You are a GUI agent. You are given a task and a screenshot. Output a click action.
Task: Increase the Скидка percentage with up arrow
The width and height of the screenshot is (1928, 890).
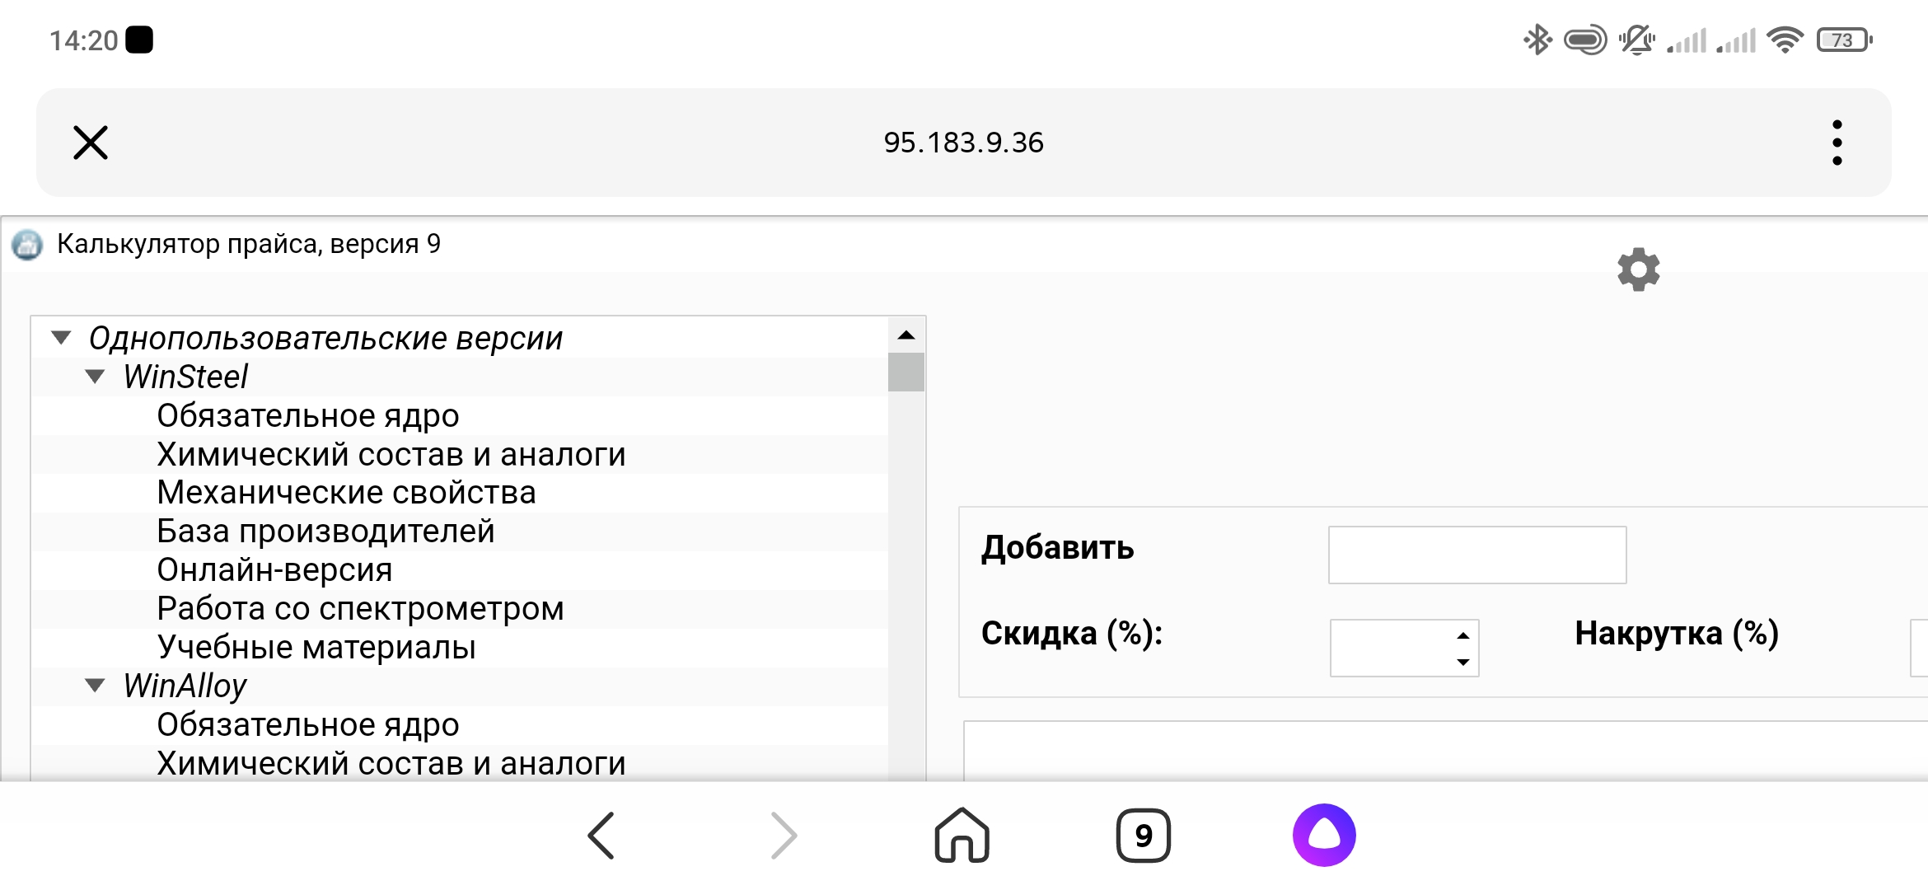tap(1462, 635)
